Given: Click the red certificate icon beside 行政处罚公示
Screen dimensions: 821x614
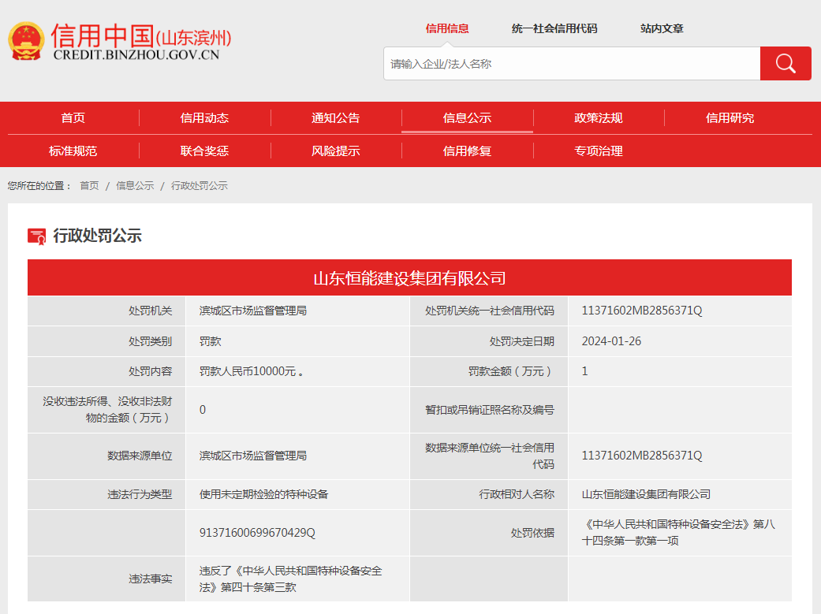Looking at the screenshot, I should pyautogui.click(x=36, y=236).
